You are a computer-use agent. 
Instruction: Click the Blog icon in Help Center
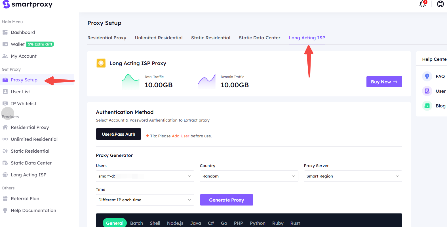(427, 106)
